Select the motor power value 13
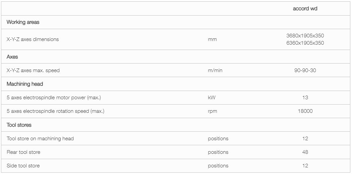This screenshot has width=352, height=174. pos(305,98)
